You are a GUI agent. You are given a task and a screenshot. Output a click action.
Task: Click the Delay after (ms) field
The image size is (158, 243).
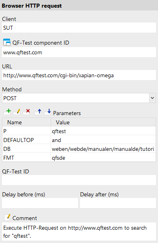tap(118, 203)
